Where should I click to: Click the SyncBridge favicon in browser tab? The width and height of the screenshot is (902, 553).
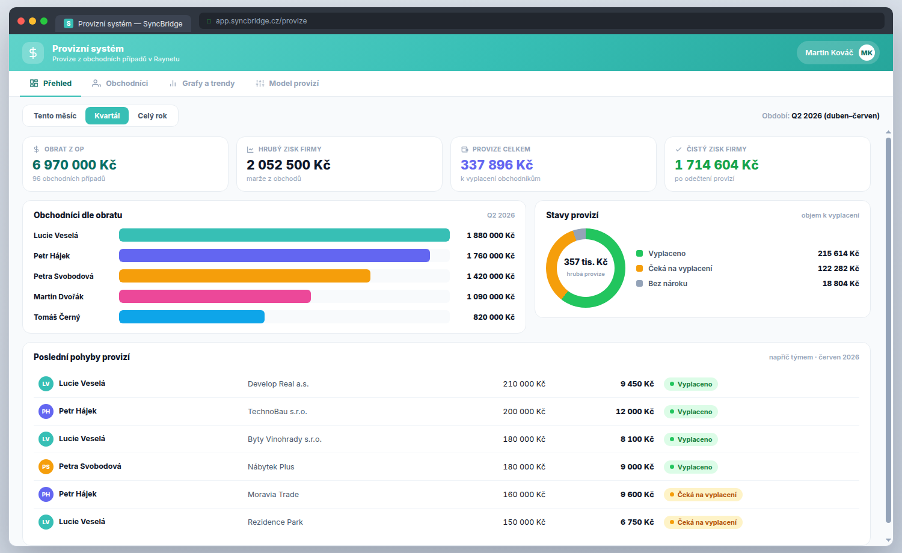(x=69, y=23)
